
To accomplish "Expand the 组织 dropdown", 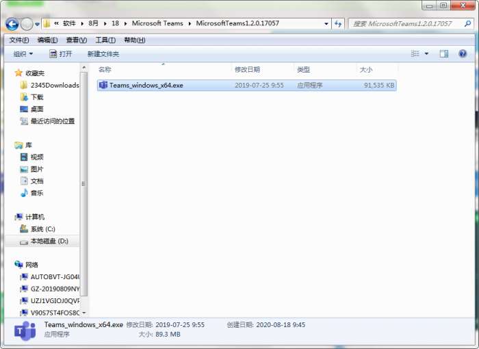I will (23, 54).
